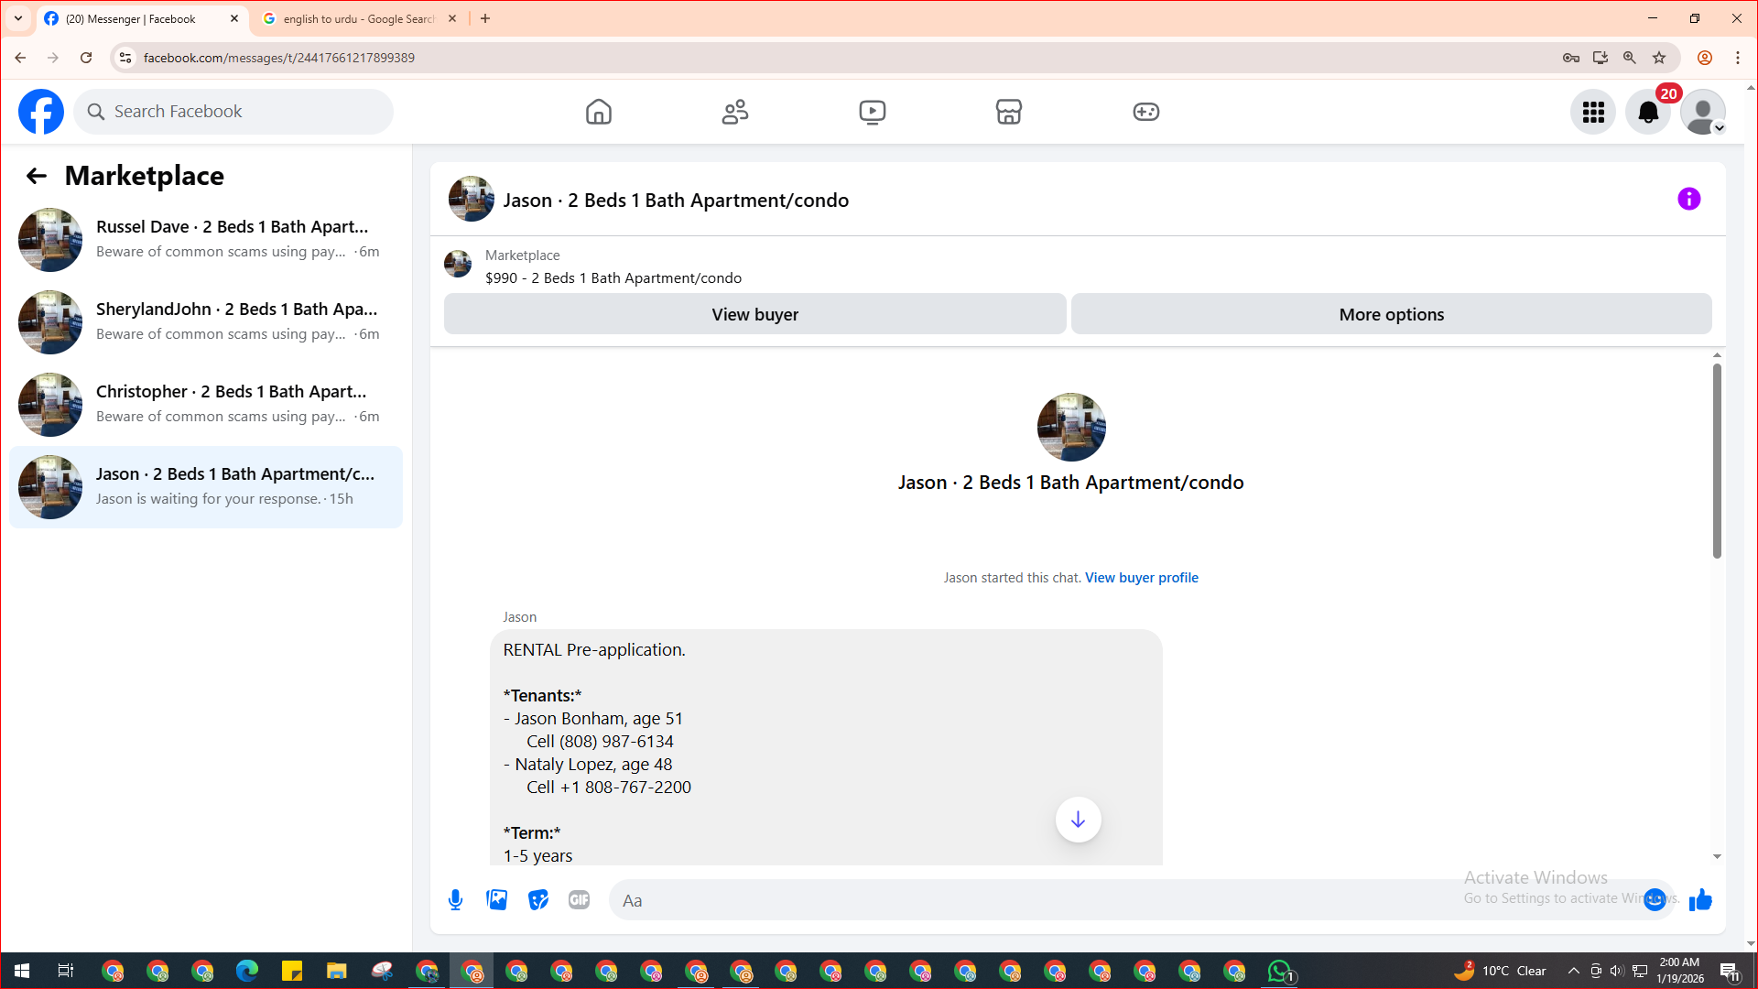View site information icon in address bar
Screen dimensions: 1758x989
point(125,58)
